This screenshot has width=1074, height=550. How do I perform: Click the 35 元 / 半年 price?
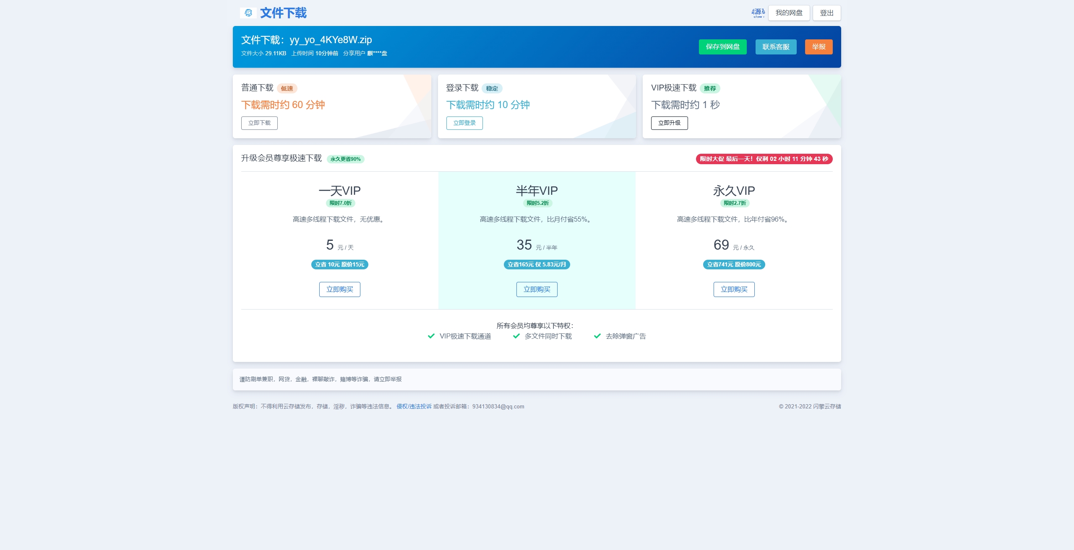537,245
